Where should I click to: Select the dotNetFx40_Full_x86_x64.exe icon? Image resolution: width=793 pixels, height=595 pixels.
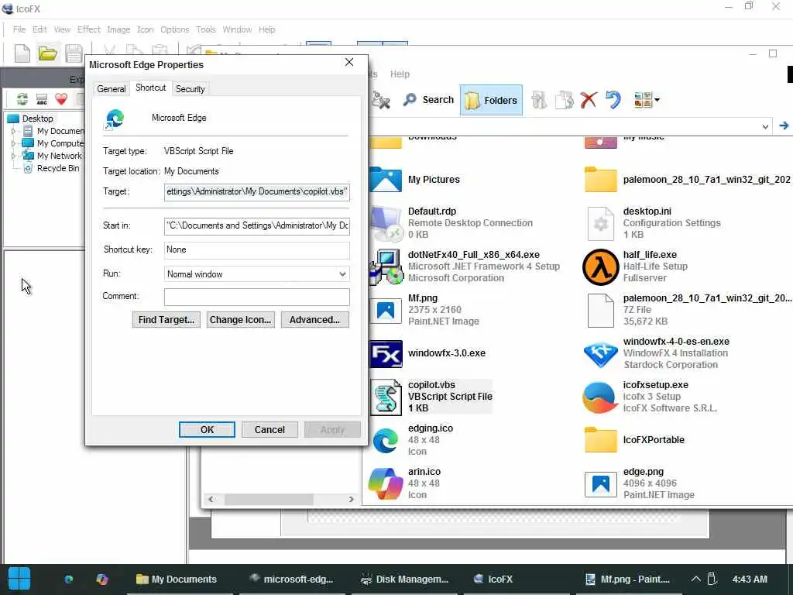point(386,267)
